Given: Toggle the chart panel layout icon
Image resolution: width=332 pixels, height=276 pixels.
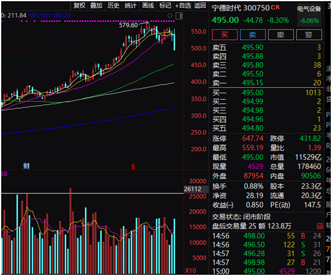Looking at the screenshot, I should (x=179, y=16).
